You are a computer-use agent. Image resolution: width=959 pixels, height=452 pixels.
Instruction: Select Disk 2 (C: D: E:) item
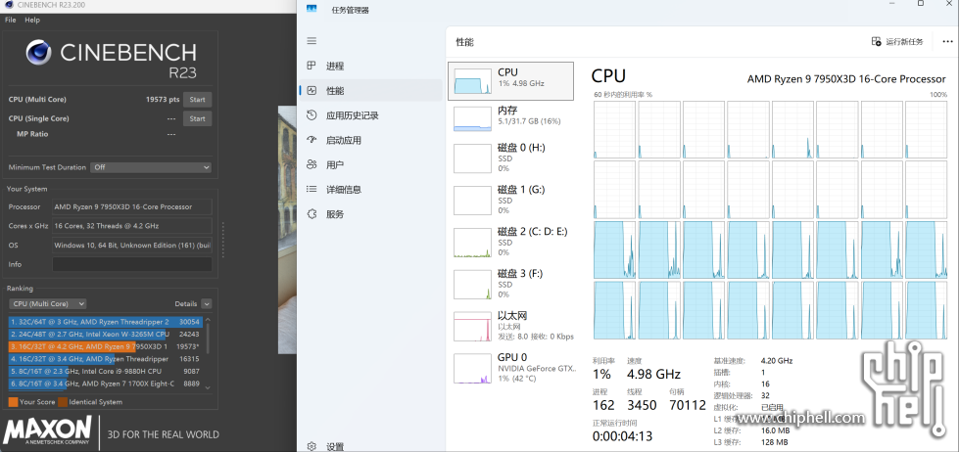pyautogui.click(x=510, y=242)
